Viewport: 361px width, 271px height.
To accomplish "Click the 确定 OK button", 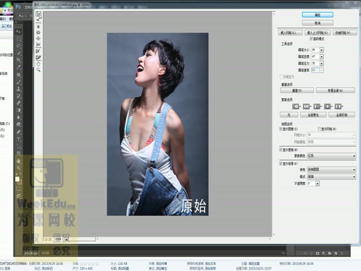I will [318, 15].
